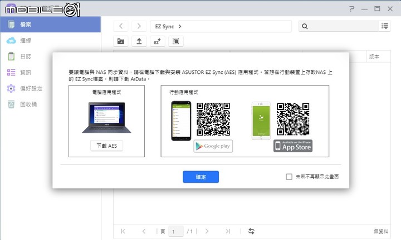Go back with the left arrow button
Viewport: 401px width, 240px height.
(121, 26)
